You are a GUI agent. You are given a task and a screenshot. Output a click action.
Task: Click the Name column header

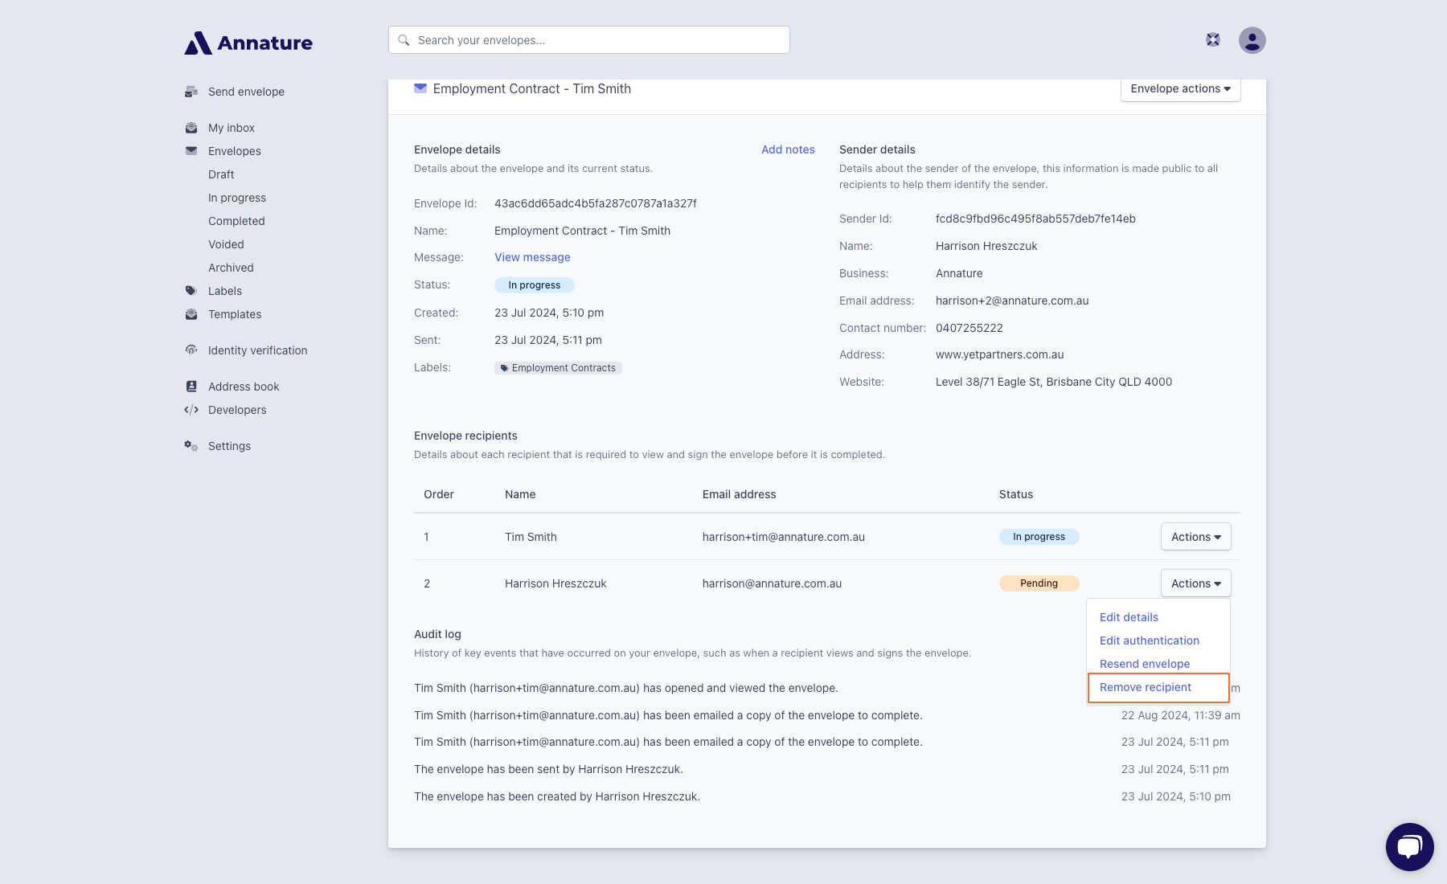click(520, 494)
